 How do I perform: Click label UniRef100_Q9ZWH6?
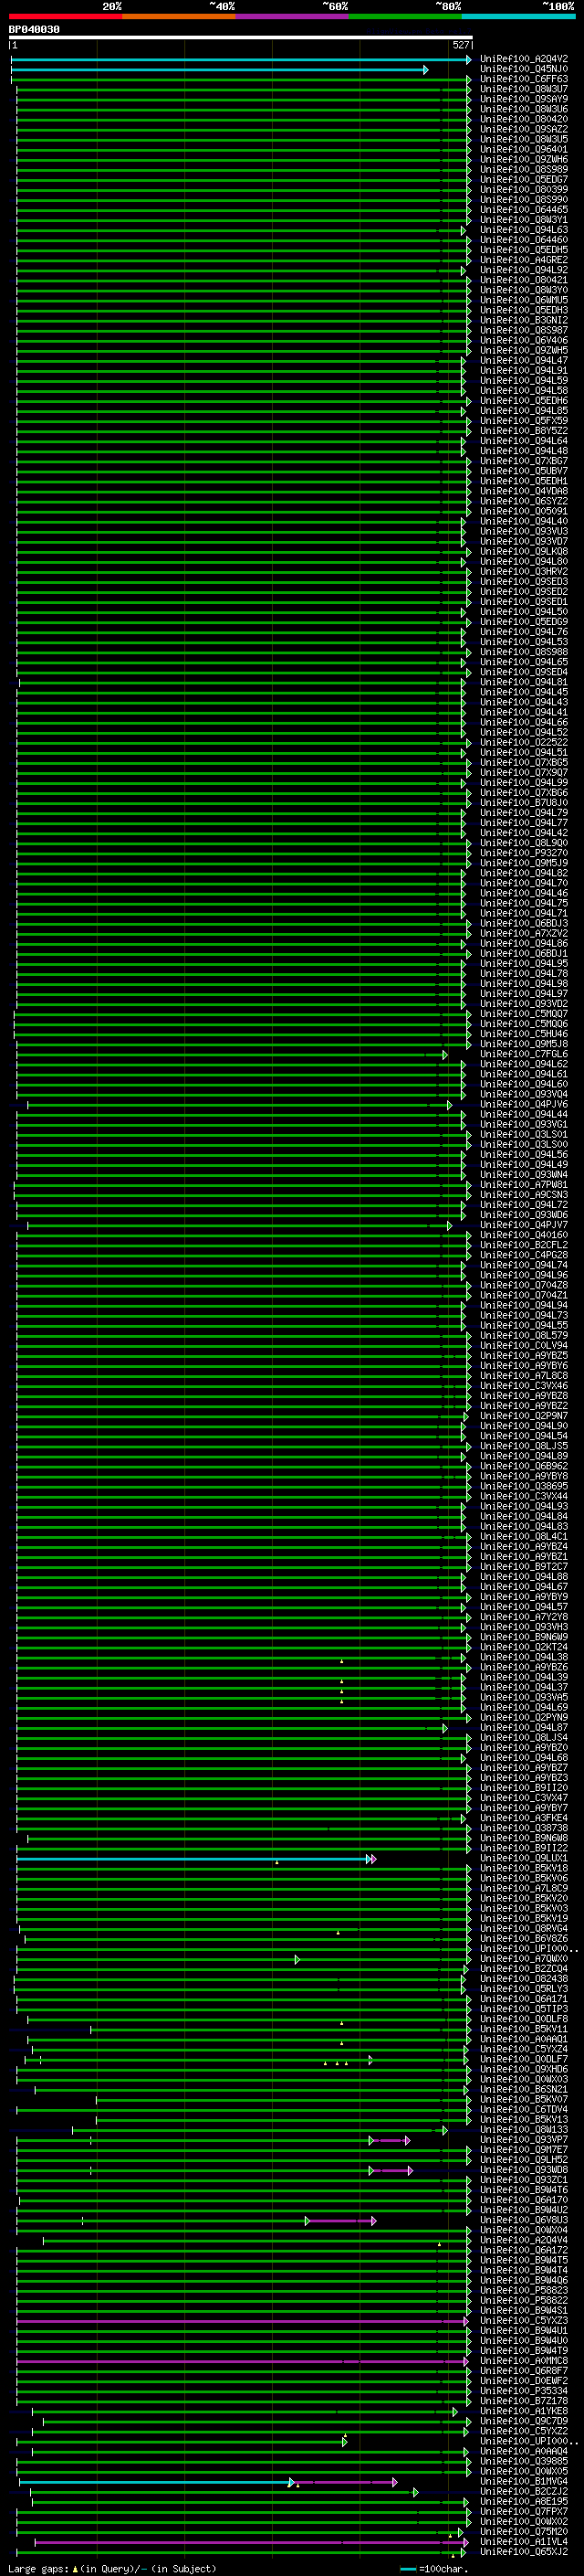tap(524, 159)
